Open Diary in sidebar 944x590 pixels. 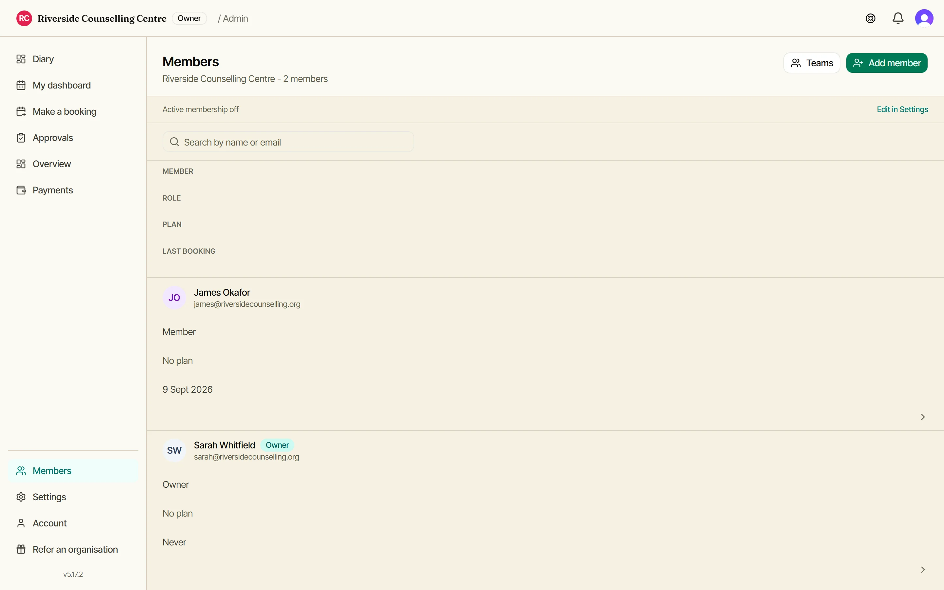tap(73, 59)
